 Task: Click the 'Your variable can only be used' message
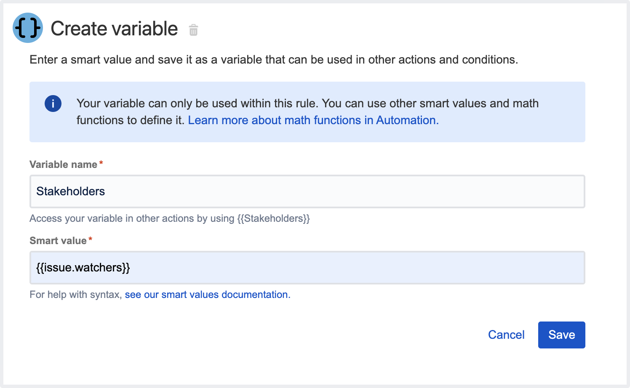(307, 104)
